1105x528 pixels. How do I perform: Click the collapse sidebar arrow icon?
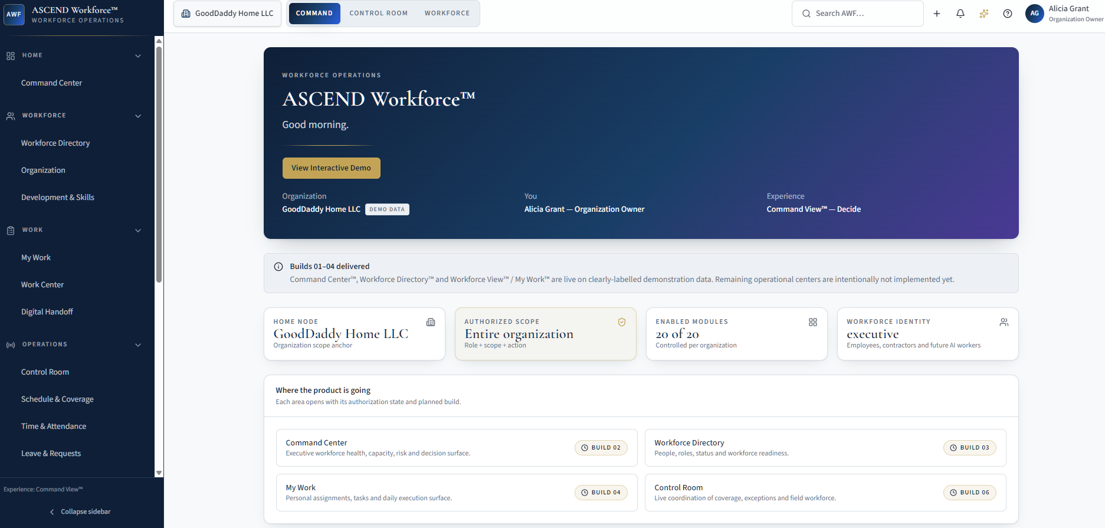(x=52, y=512)
